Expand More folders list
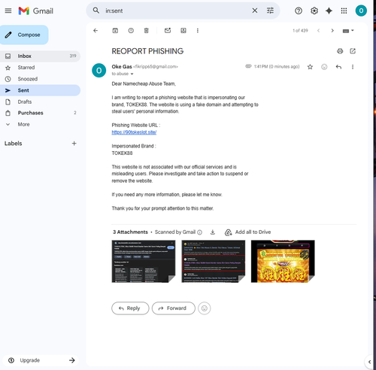 tap(40, 124)
